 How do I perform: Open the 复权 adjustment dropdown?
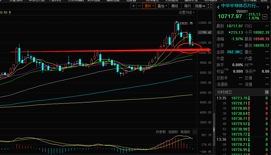click(149, 6)
